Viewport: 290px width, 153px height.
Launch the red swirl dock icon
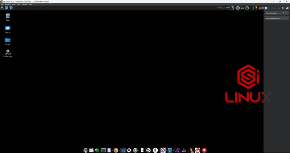pyautogui.click(x=197, y=150)
